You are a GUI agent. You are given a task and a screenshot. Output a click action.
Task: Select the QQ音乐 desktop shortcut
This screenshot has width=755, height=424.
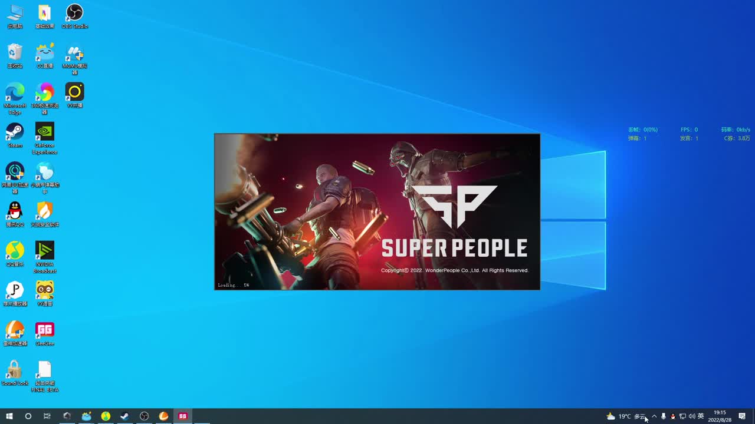tap(15, 254)
